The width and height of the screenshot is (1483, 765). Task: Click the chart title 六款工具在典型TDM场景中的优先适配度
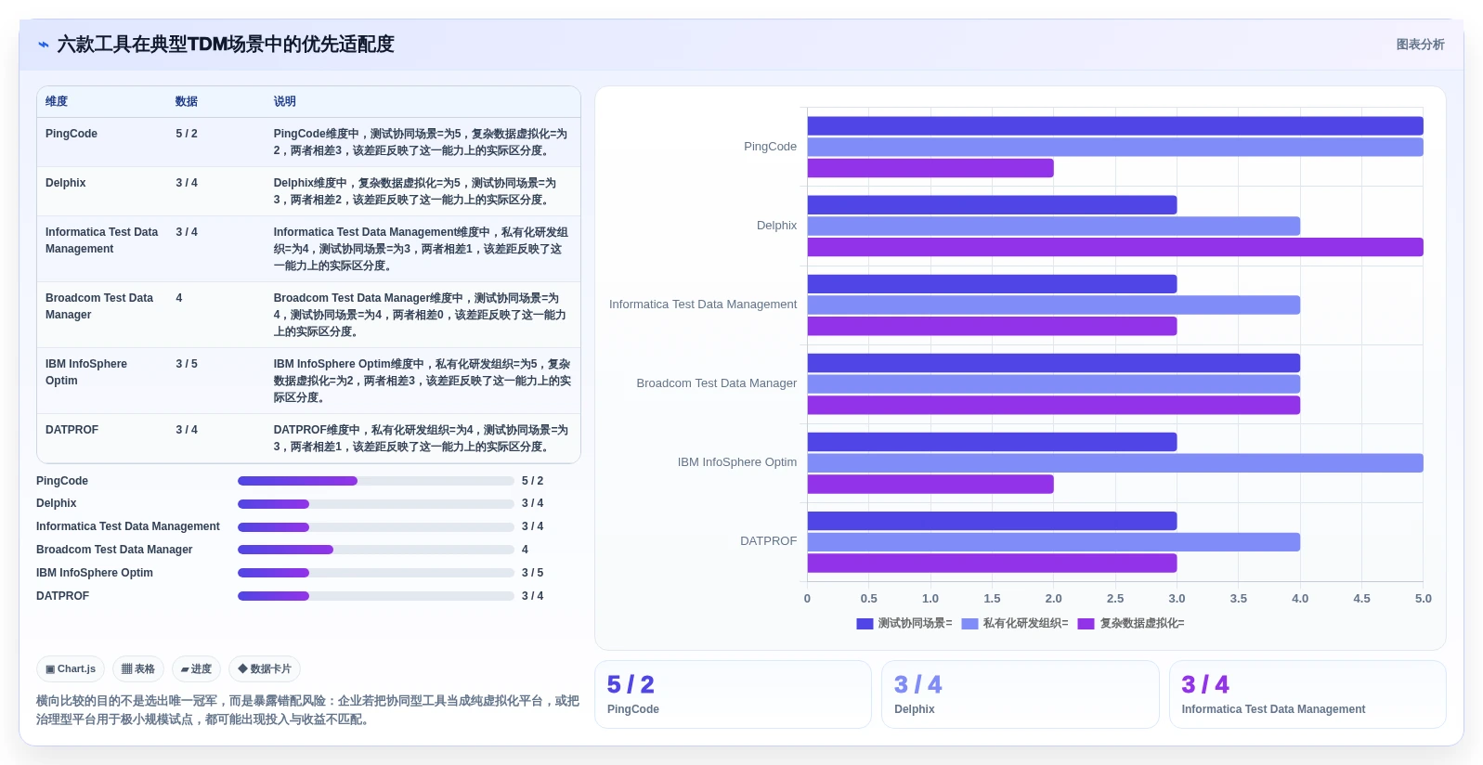(x=226, y=45)
